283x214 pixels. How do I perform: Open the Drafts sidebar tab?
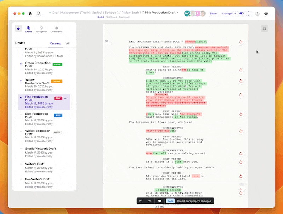(29, 30)
